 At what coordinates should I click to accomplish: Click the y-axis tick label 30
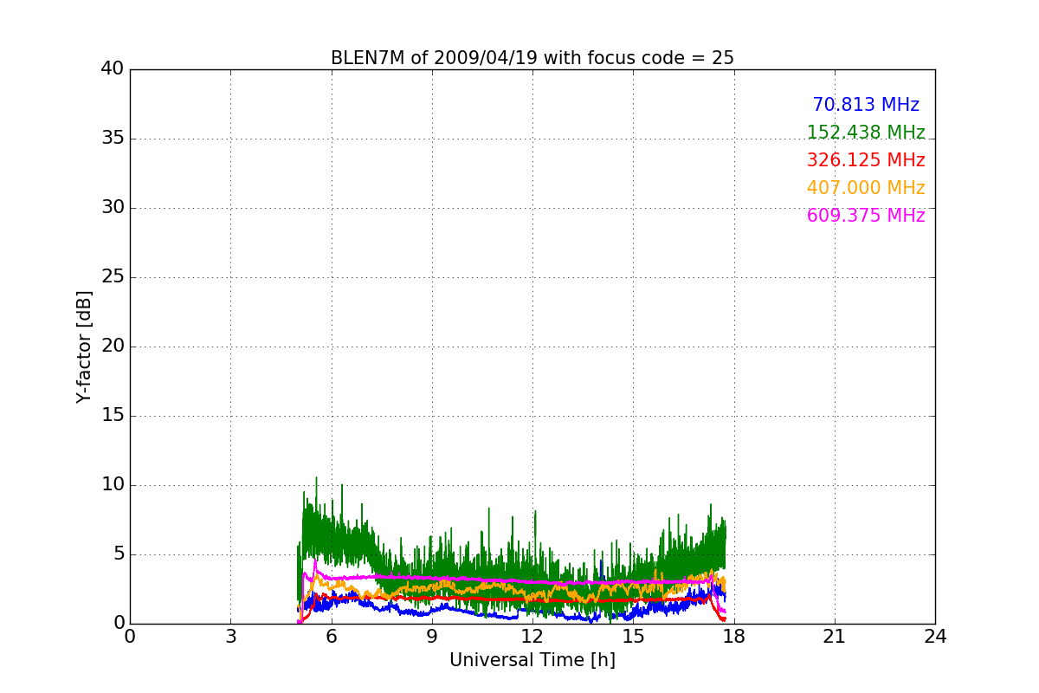click(113, 208)
